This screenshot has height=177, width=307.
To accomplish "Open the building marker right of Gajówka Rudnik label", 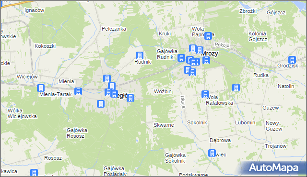I will (x=181, y=58).
